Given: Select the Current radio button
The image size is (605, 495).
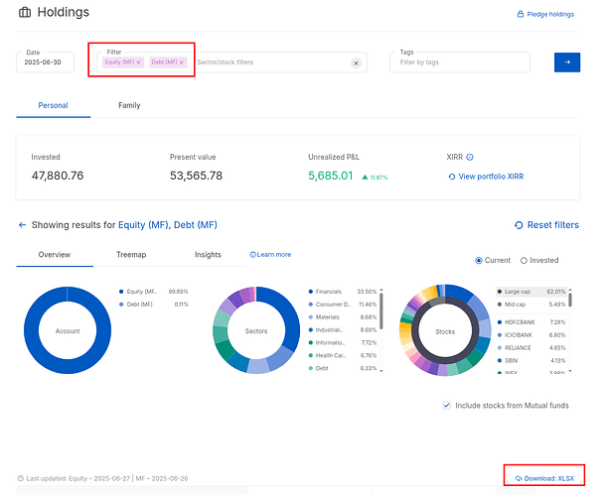Looking at the screenshot, I should pos(479,261).
